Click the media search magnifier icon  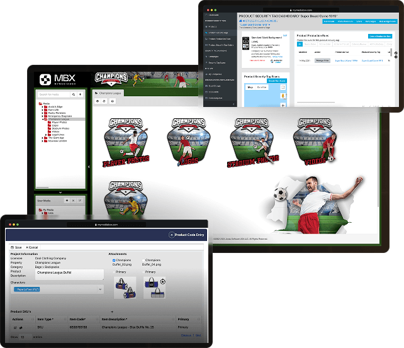pyautogui.click(x=74, y=94)
